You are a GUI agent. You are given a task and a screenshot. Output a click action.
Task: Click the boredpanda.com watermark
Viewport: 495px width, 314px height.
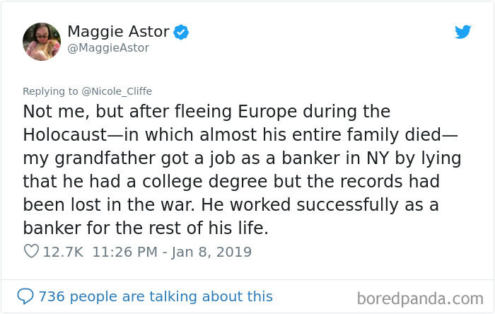pyautogui.click(x=420, y=298)
